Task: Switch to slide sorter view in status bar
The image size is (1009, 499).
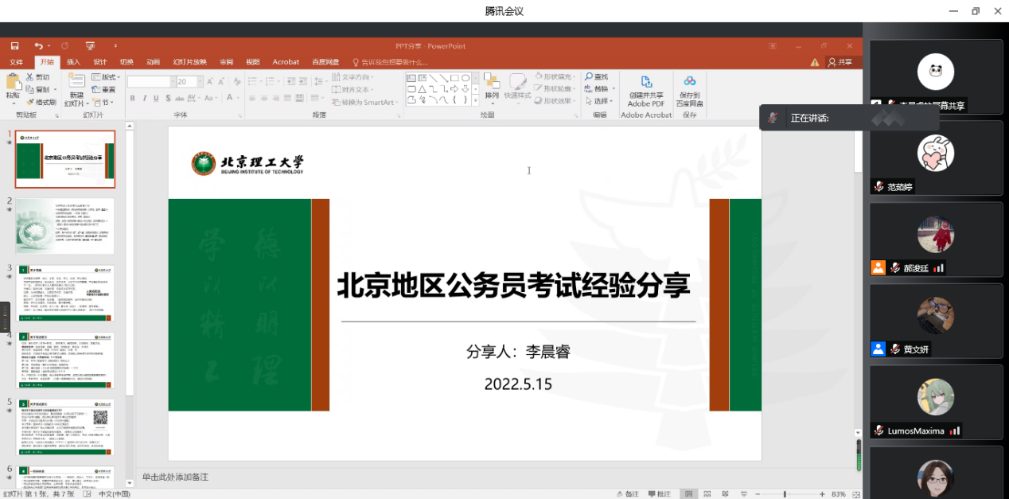Action: click(x=707, y=494)
